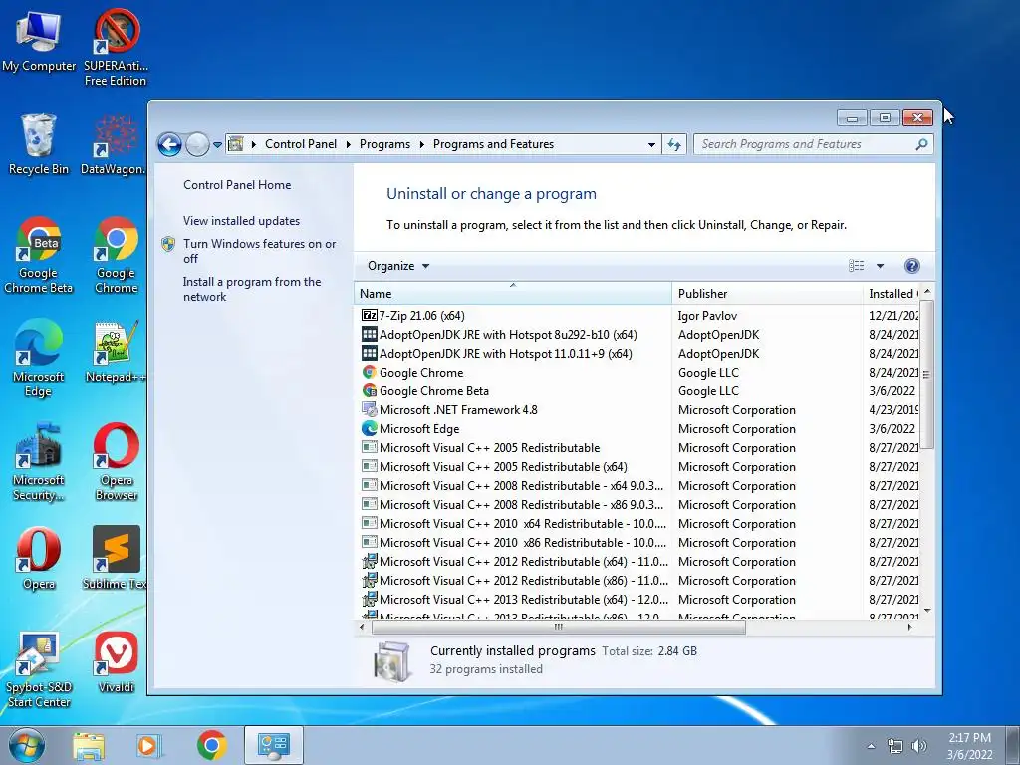Click the network tray icon

click(895, 746)
